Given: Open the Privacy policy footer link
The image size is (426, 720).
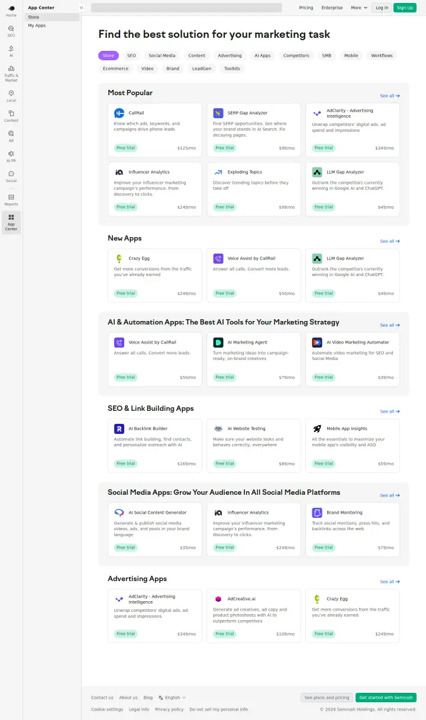Looking at the screenshot, I should click(169, 709).
